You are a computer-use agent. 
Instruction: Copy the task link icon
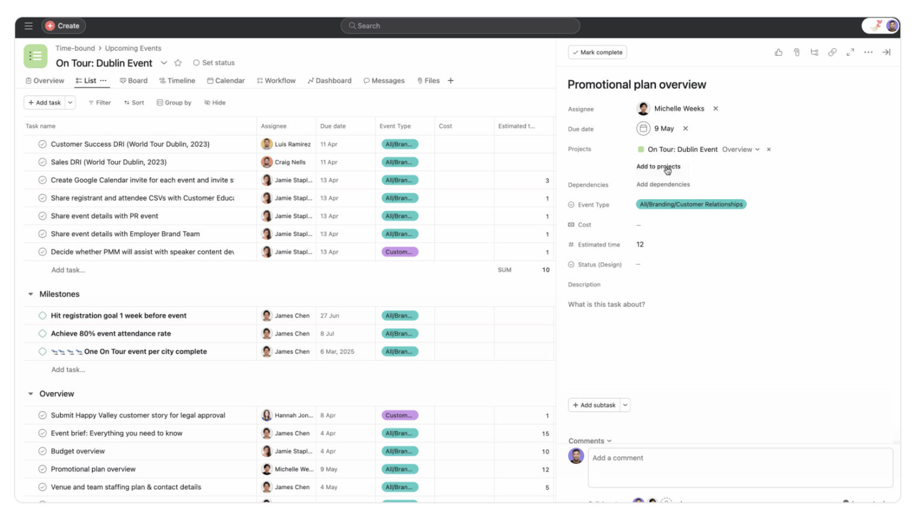tap(832, 52)
